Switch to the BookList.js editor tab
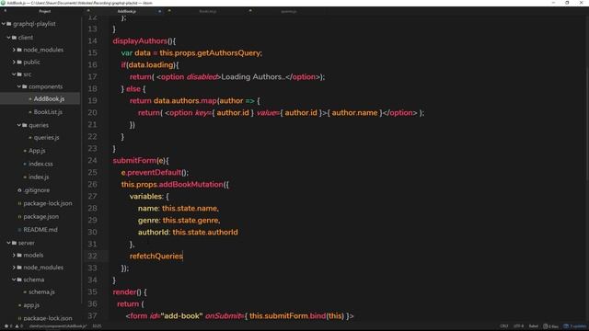589x331 pixels. tap(208, 12)
